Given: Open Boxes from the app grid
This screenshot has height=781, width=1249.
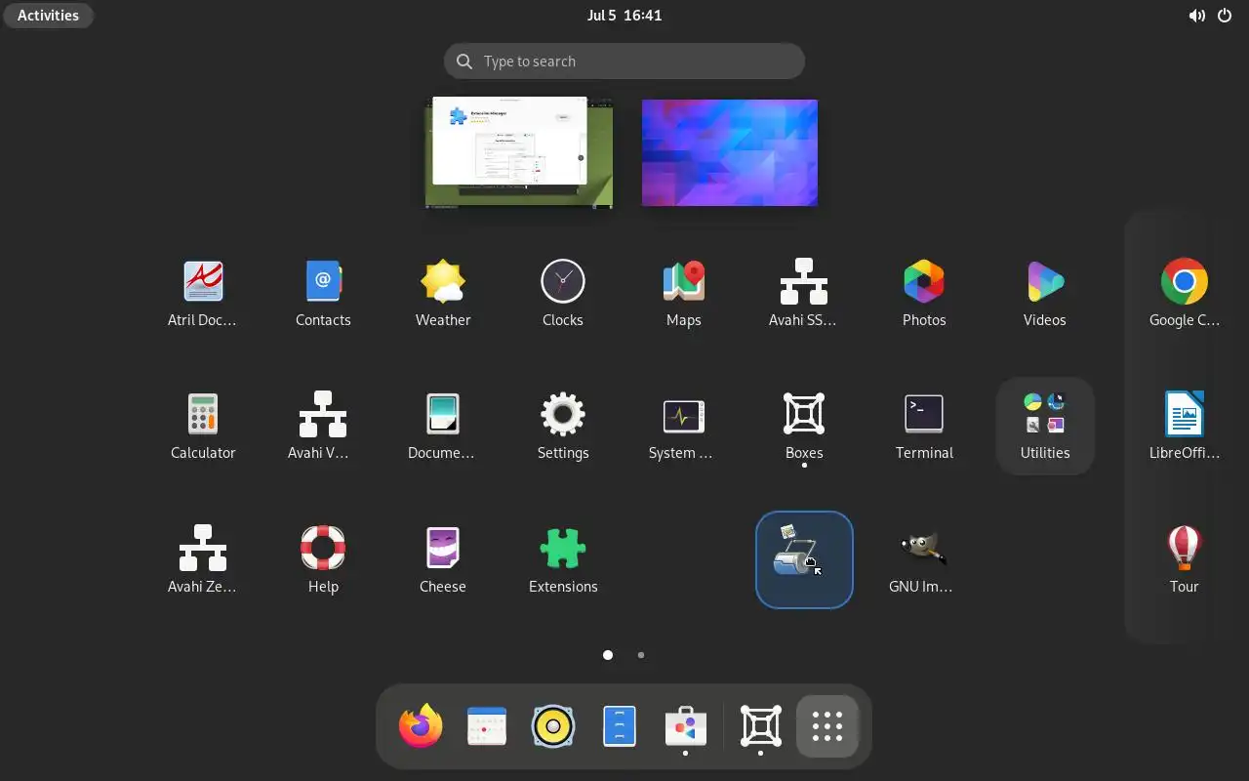Looking at the screenshot, I should [x=804, y=426].
